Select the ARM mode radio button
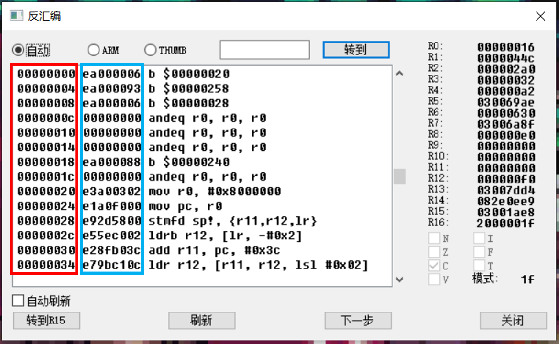This screenshot has width=559, height=344. 93,50
